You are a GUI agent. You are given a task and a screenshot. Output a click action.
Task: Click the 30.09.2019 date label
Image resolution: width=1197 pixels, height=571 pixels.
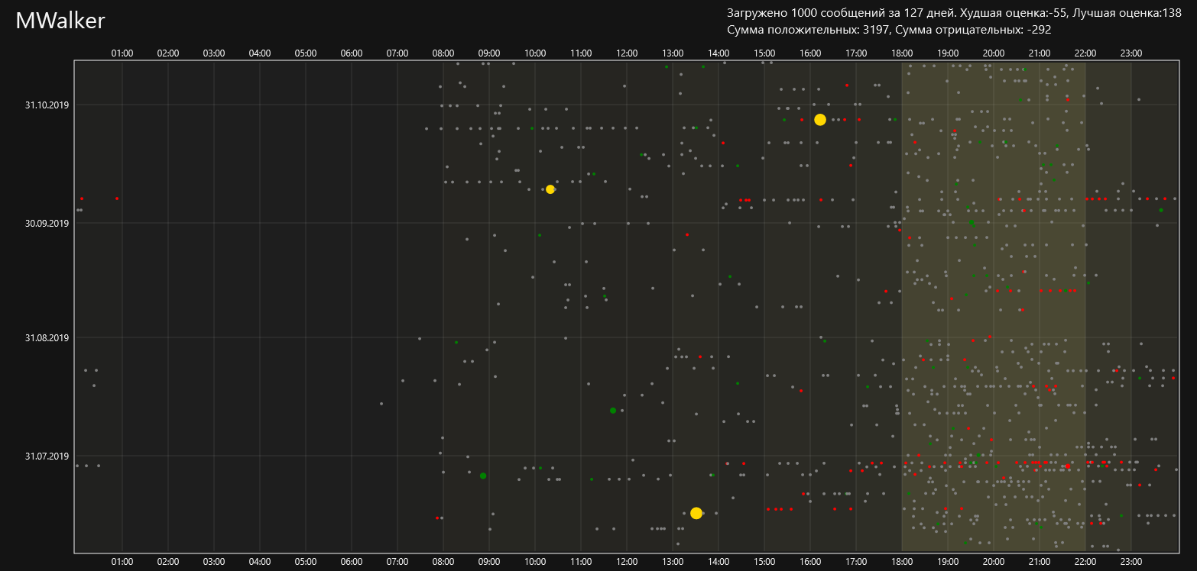(47, 223)
